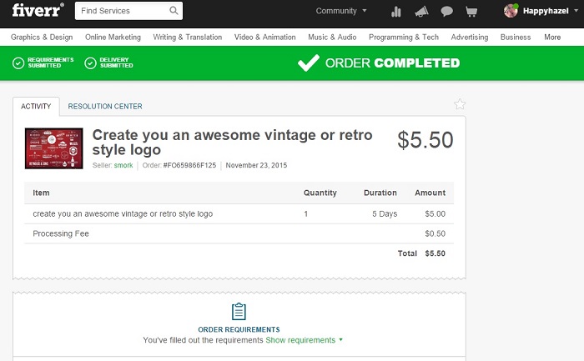
Task: Open the shopping cart icon
Action: 471,12
